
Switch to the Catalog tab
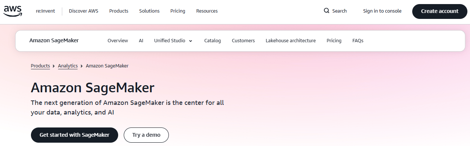(212, 41)
